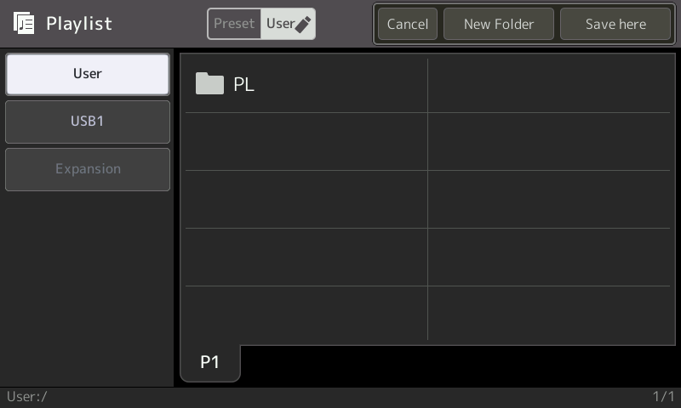Click the Playlist icon in header
Image resolution: width=681 pixels, height=408 pixels.
pos(24,23)
